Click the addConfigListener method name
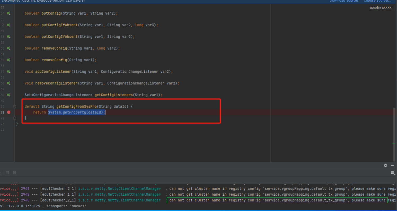The image size is (397, 211). pos(53,72)
